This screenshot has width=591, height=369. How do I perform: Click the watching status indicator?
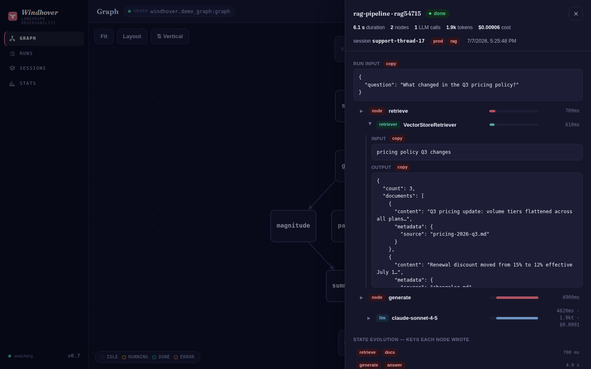click(x=21, y=356)
